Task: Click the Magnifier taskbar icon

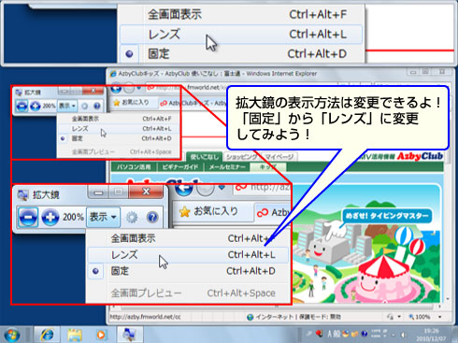Action: coord(129,335)
